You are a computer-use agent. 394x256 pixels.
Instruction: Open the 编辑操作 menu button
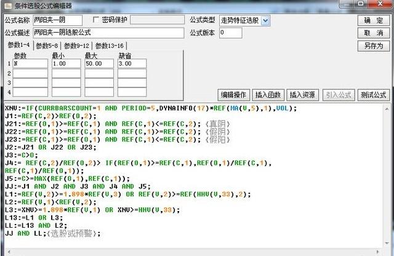[233, 95]
